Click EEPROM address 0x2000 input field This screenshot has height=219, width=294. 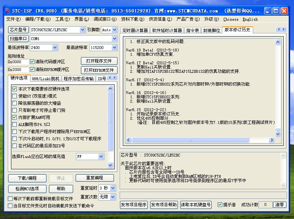pos(18,70)
